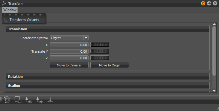The height and width of the screenshot is (111, 219).
Task: Click the Coordinate System label
Action: (x=34, y=38)
